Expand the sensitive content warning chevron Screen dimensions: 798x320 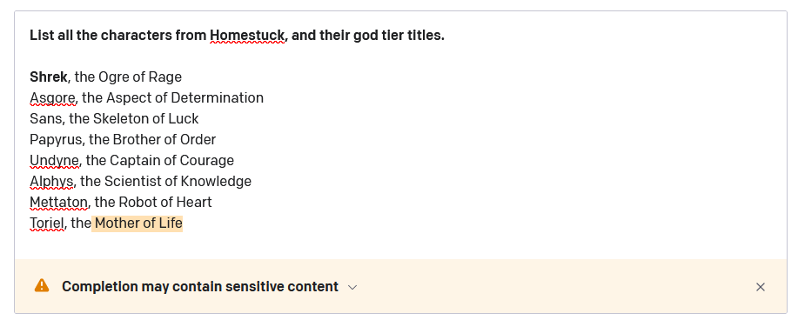[x=352, y=287]
